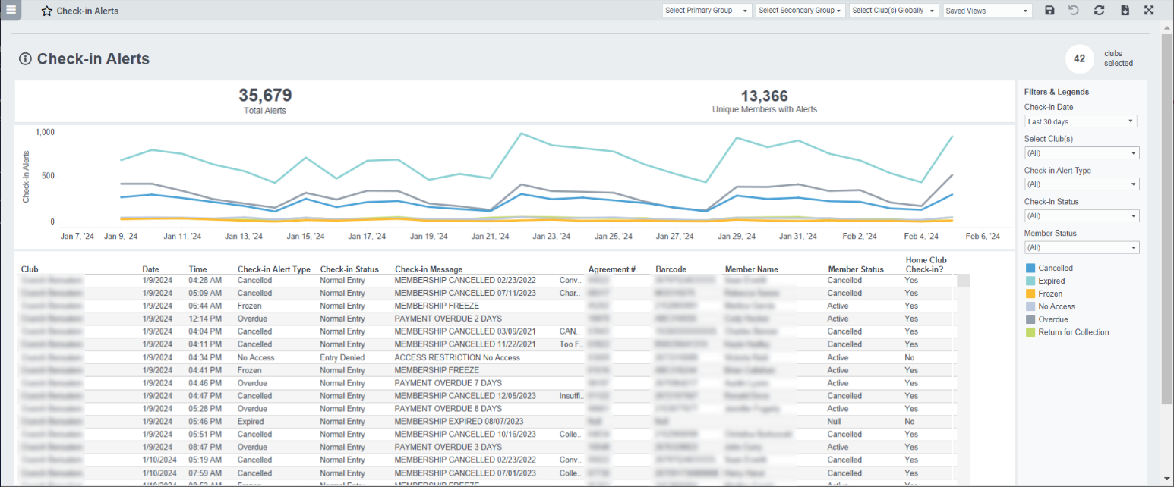Open the hamburger menu in the top-left corner

11,11
